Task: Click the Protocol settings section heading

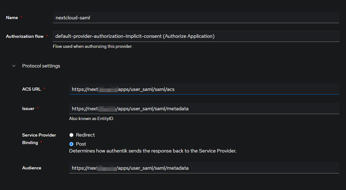Action: pos(41,66)
